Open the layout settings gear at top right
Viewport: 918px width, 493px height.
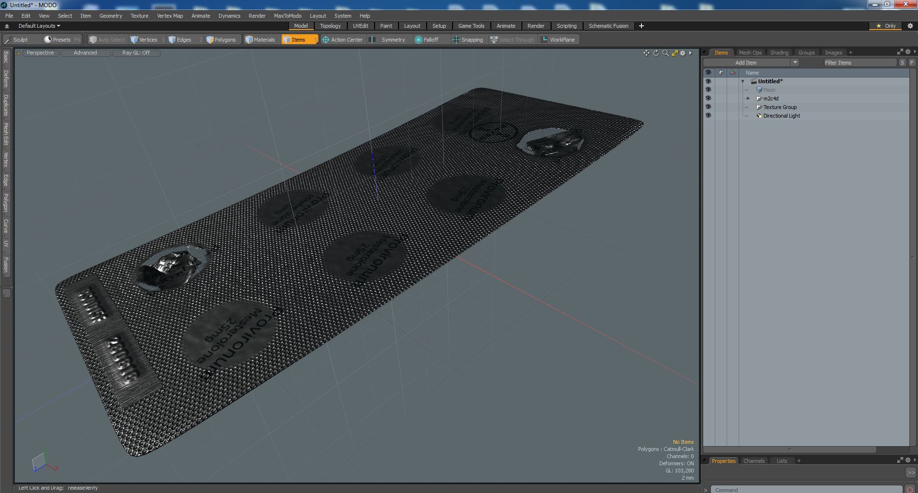pyautogui.click(x=910, y=26)
